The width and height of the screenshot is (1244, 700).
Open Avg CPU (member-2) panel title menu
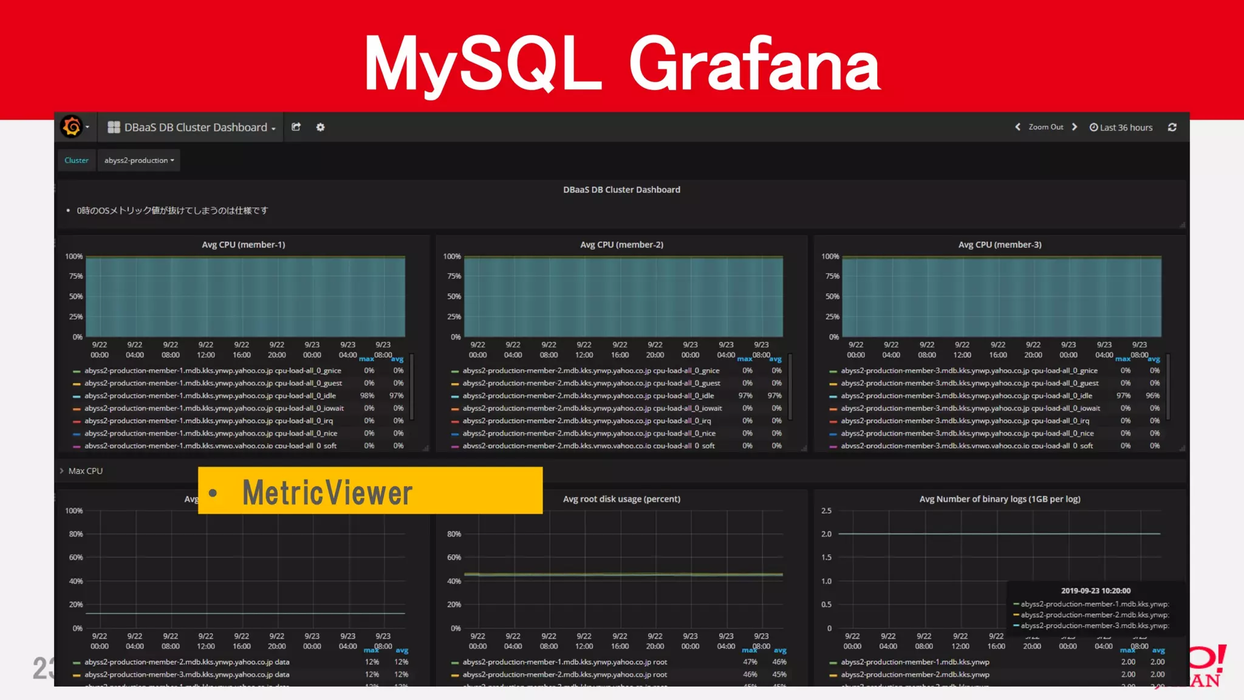pos(621,245)
